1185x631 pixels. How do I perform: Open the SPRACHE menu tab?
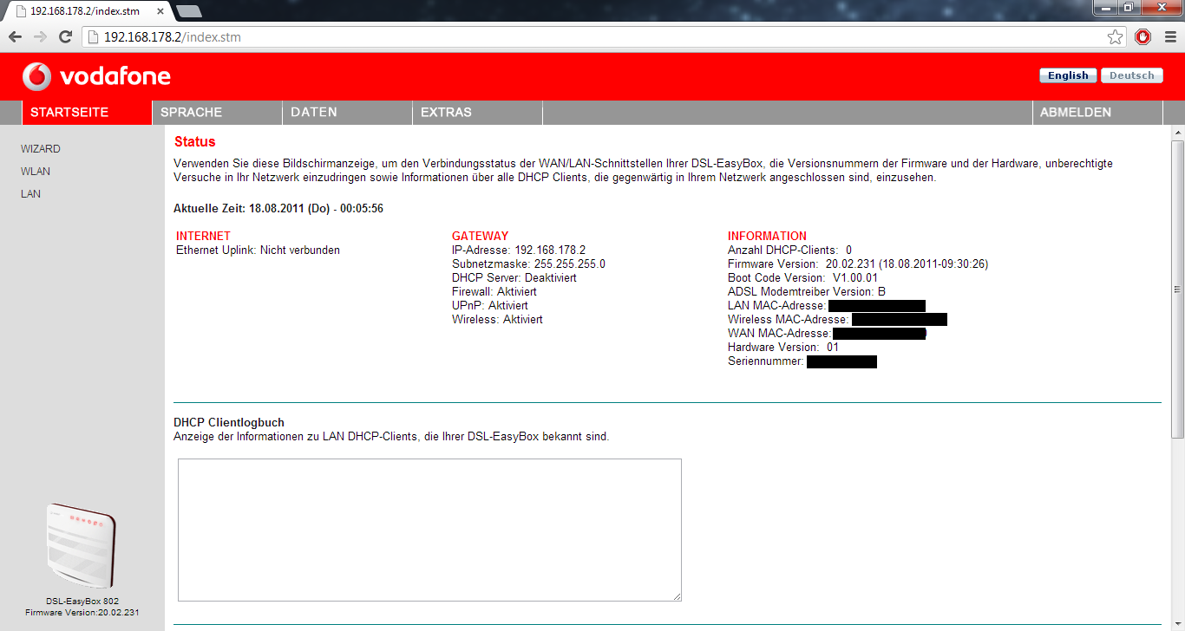217,113
